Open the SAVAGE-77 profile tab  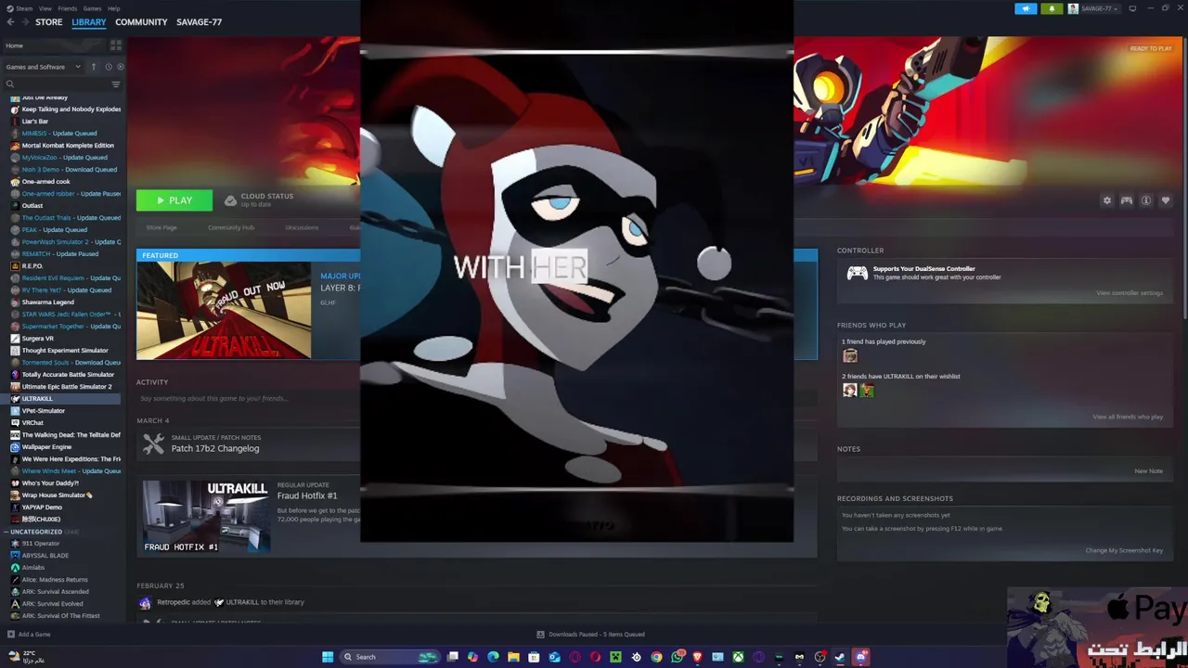click(x=199, y=21)
